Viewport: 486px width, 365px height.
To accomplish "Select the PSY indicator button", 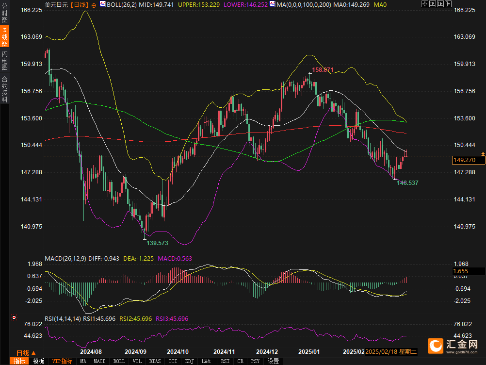I will 255,361.
